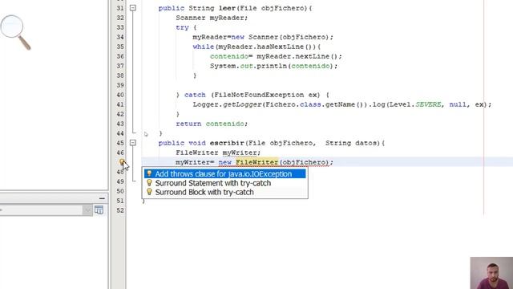The height and width of the screenshot is (289, 513).
Task: Click line number 40 in the gutter
Action: pyautogui.click(x=120, y=95)
